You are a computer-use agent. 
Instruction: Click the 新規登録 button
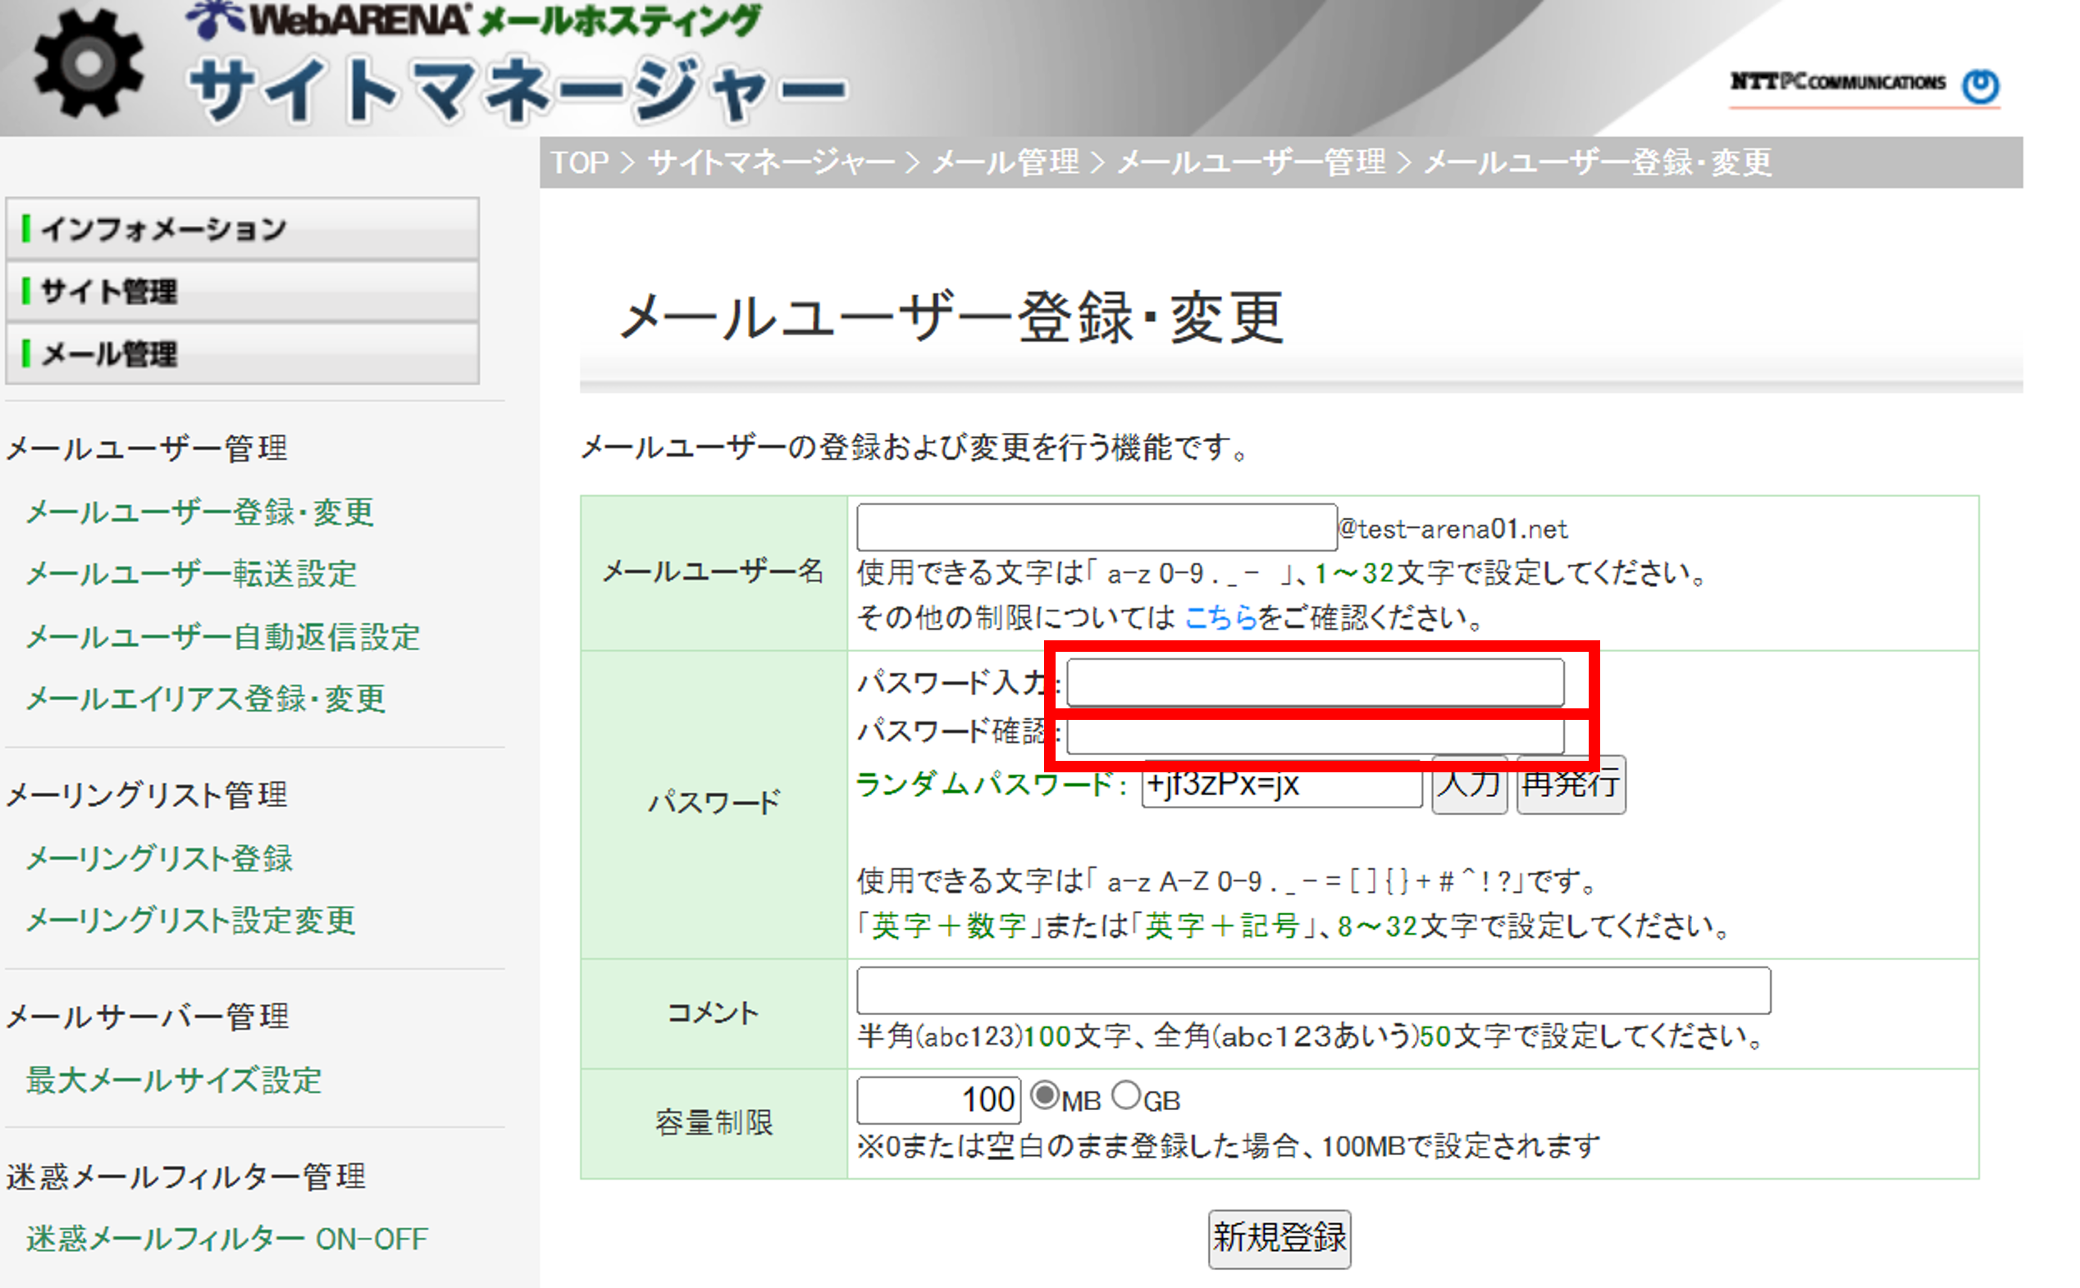[x=1279, y=1239]
